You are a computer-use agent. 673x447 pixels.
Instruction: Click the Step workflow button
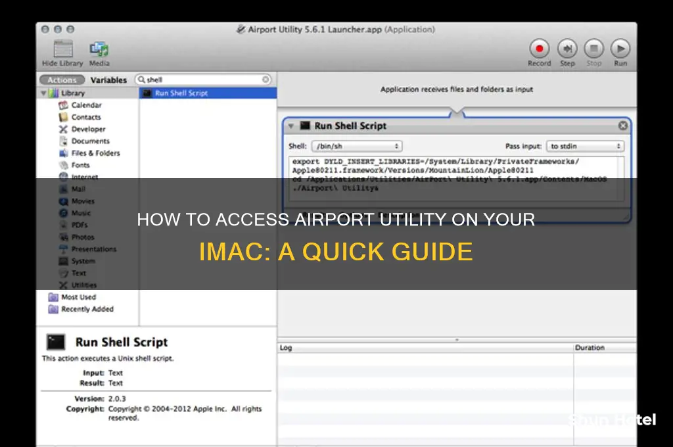(x=567, y=49)
